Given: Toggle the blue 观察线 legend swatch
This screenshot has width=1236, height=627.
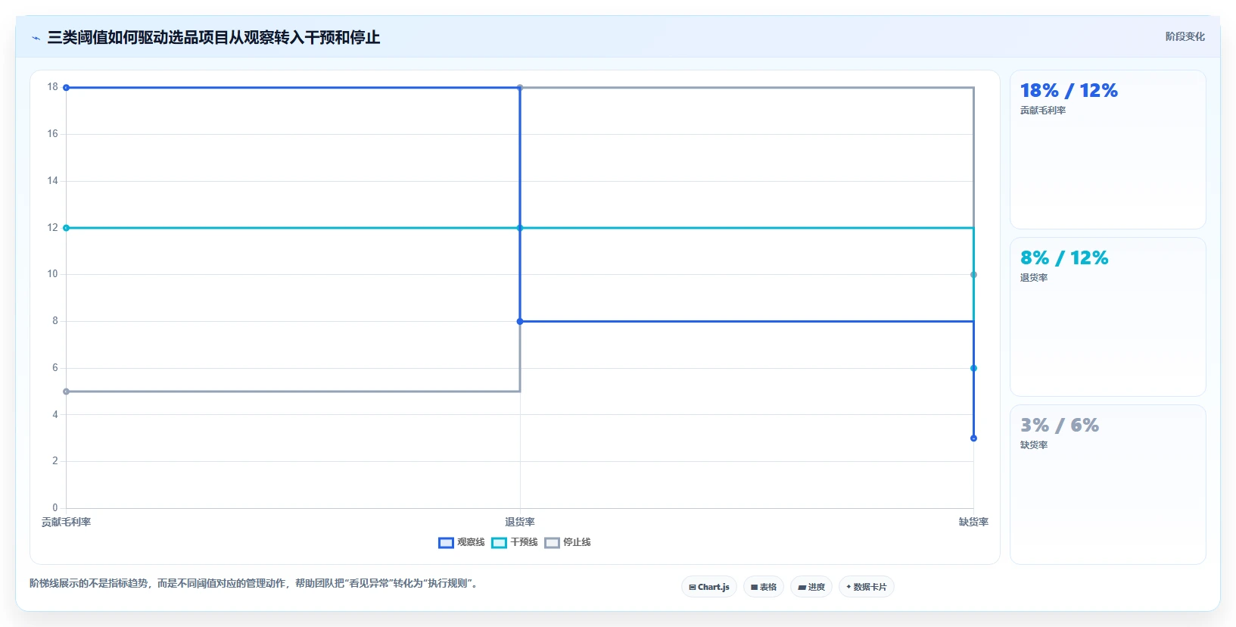Looking at the screenshot, I should tap(446, 542).
